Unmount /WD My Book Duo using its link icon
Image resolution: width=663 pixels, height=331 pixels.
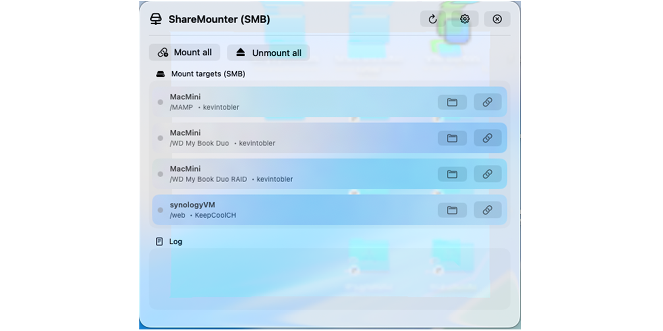pyautogui.click(x=487, y=138)
